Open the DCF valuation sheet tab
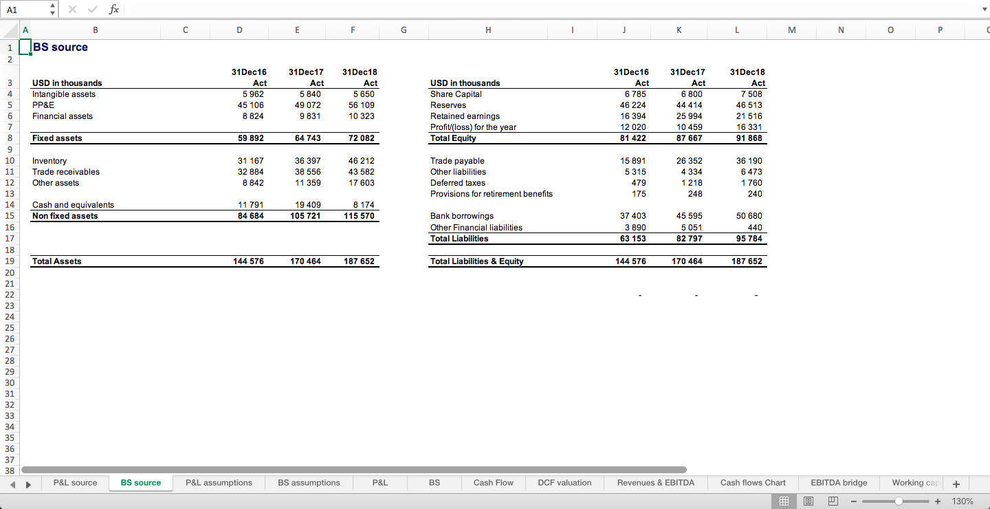Image resolution: width=990 pixels, height=509 pixels. click(x=564, y=482)
